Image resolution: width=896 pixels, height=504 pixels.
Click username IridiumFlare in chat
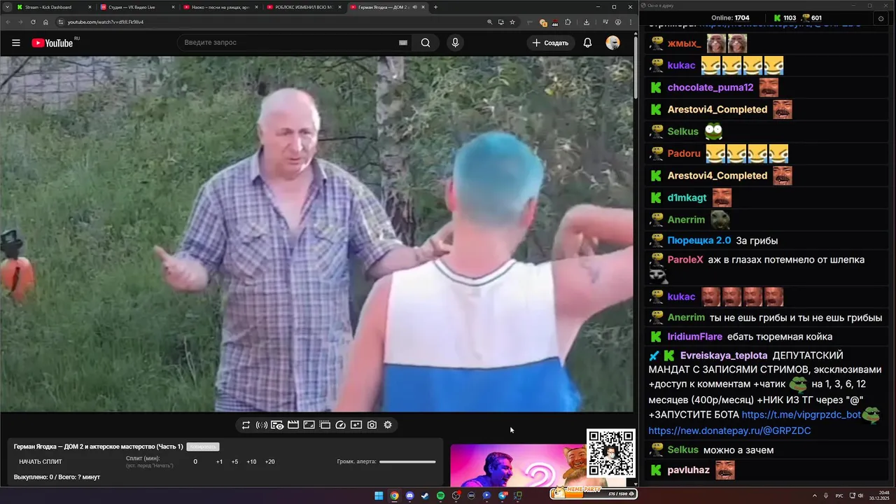point(695,337)
